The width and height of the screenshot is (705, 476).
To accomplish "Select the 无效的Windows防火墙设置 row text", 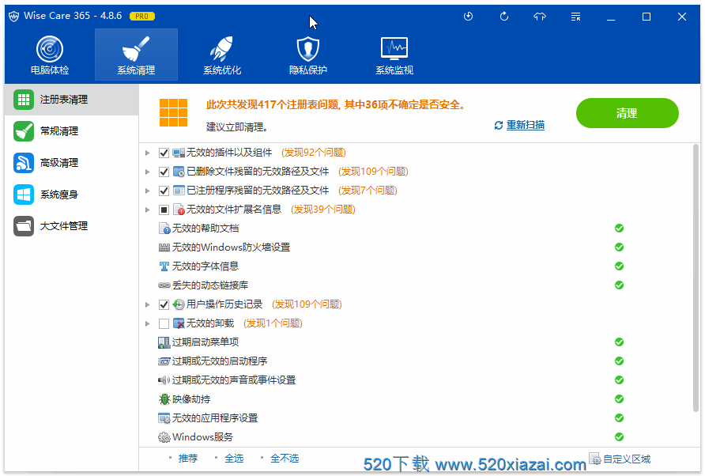I will point(231,247).
